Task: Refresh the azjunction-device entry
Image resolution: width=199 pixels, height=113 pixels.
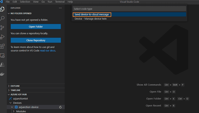Action: [60, 107]
